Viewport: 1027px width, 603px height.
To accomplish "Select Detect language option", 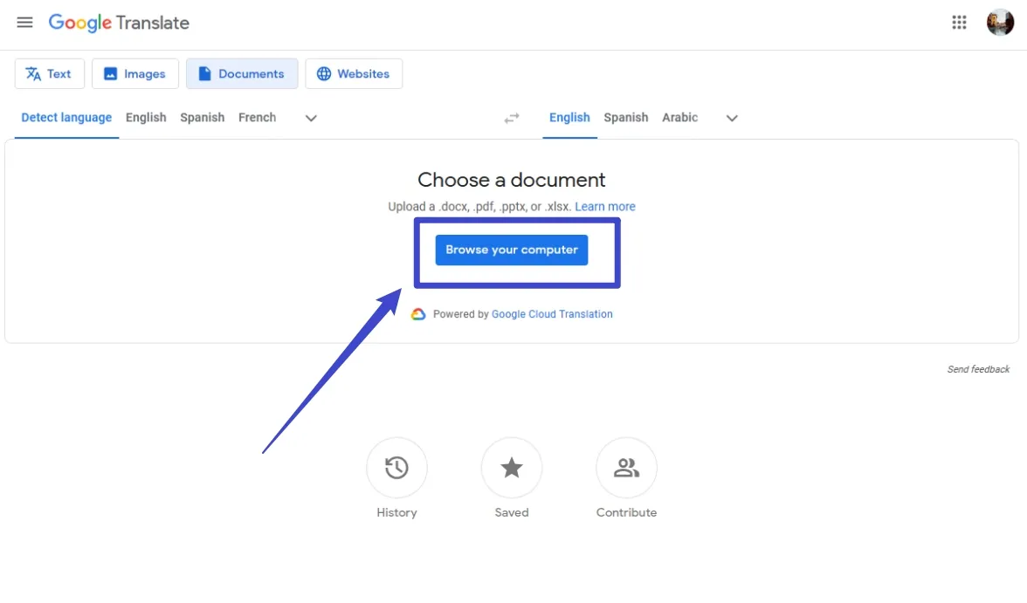I will 65,117.
